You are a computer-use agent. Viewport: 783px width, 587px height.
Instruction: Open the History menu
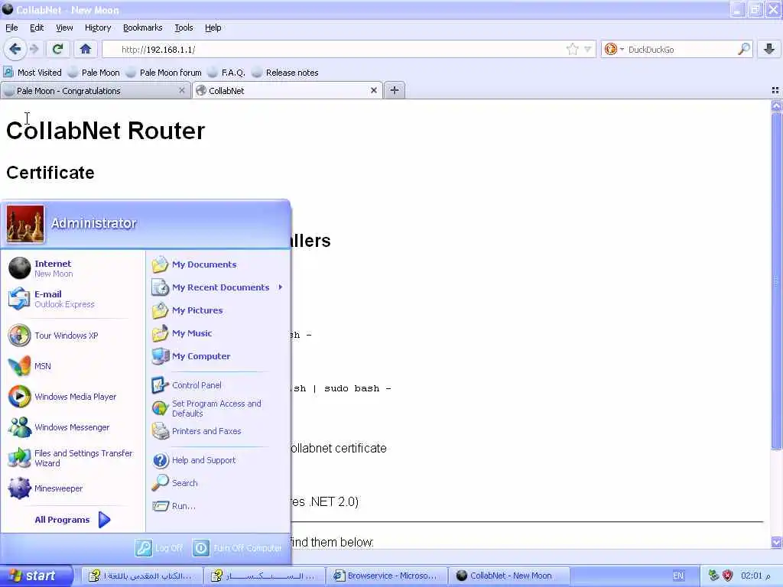[x=97, y=28]
